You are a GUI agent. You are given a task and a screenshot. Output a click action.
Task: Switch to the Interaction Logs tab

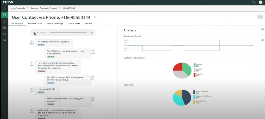click(55, 23)
